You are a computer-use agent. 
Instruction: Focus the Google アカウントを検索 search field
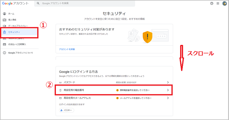pyautogui.click(x=85, y=3)
